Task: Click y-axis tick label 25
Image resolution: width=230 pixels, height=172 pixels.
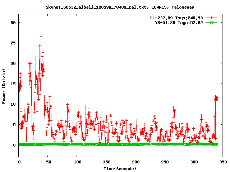Action: pyautogui.click(x=13, y=43)
